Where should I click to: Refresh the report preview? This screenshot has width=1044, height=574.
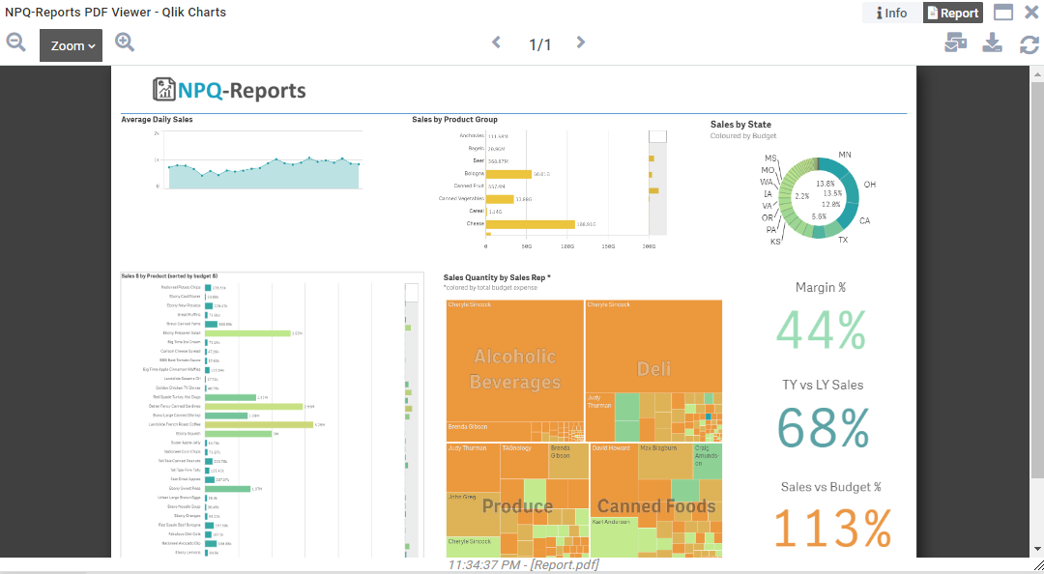pos(1029,44)
